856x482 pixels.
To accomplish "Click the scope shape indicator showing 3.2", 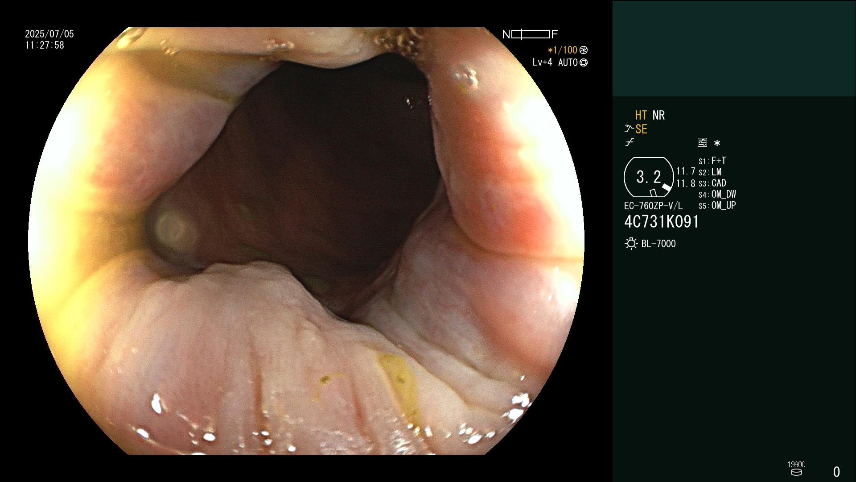I will 649,177.
